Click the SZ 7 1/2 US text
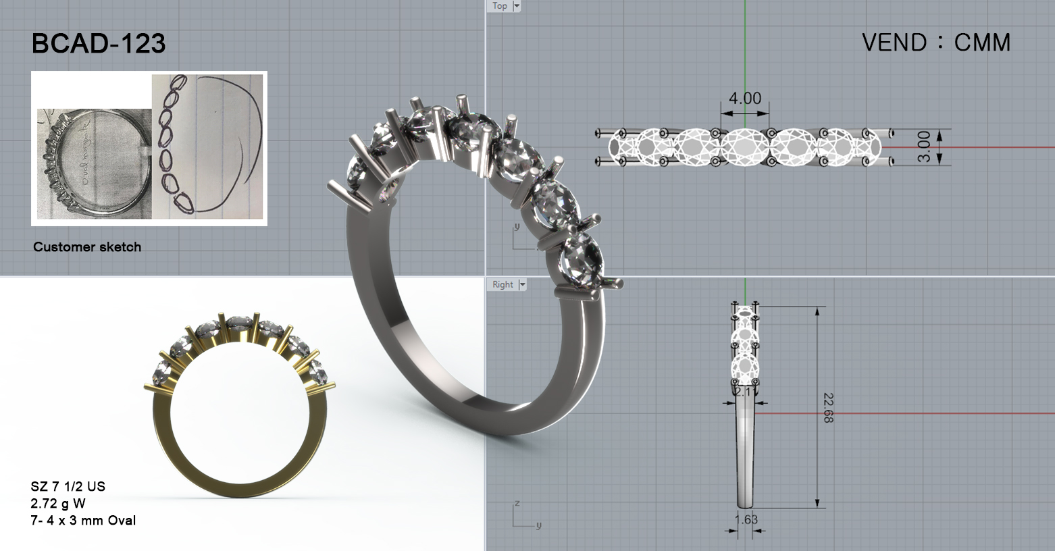Viewport: 1055px width, 551px height. (68, 486)
